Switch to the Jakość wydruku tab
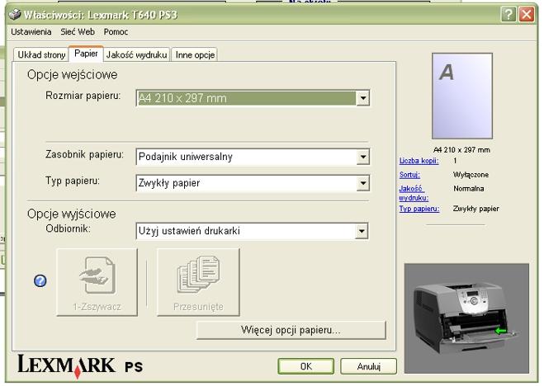 (x=136, y=54)
